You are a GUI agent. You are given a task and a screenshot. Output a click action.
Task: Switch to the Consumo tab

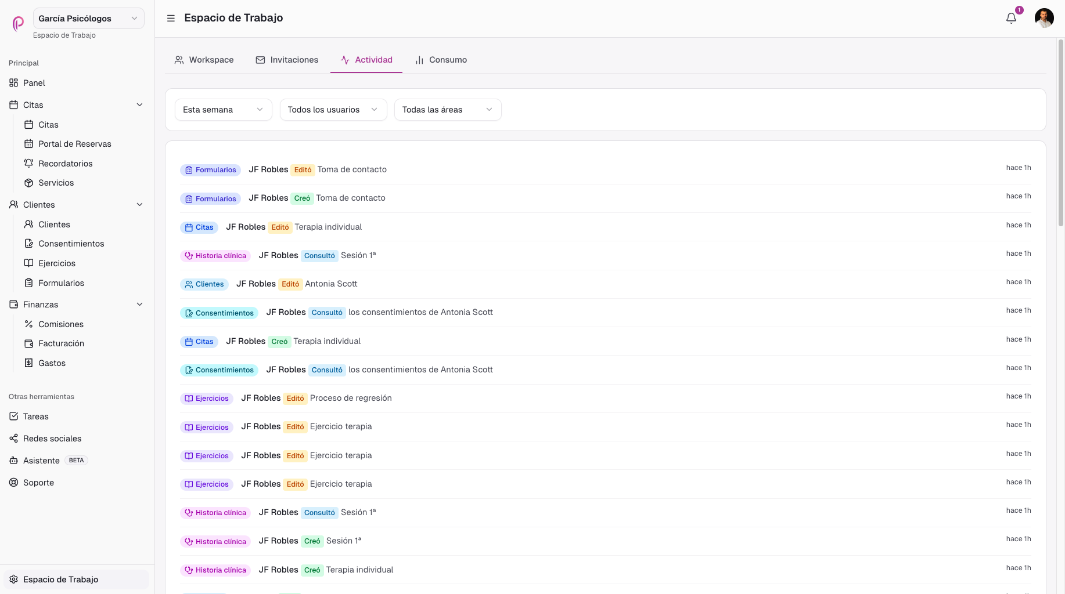click(441, 60)
